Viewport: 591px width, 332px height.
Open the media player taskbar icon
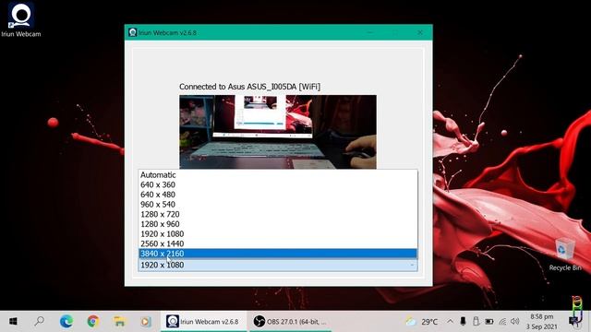pos(146,322)
